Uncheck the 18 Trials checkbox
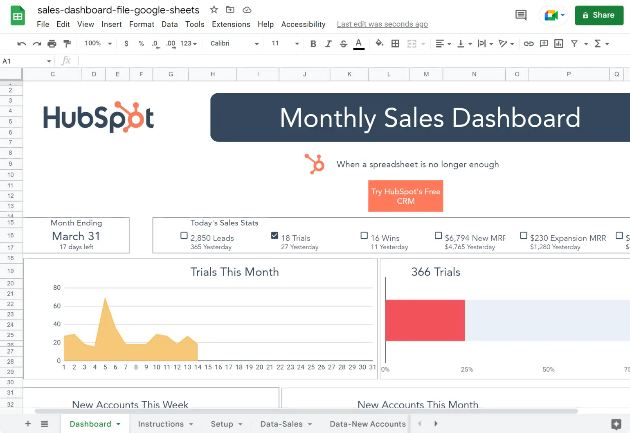 [274, 235]
